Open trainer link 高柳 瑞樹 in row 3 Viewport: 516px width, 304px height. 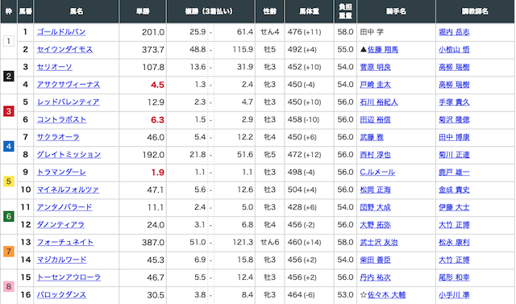tap(454, 67)
